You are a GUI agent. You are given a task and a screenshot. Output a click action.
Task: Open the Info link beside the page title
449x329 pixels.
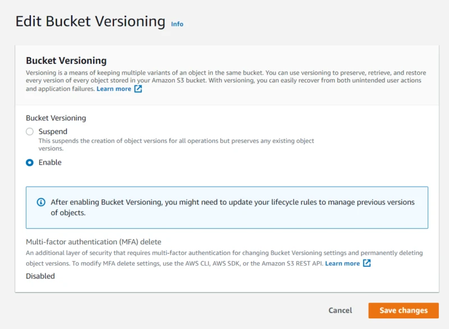177,24
